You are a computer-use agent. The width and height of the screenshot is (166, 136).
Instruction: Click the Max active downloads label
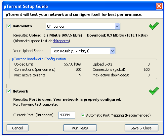111,75
